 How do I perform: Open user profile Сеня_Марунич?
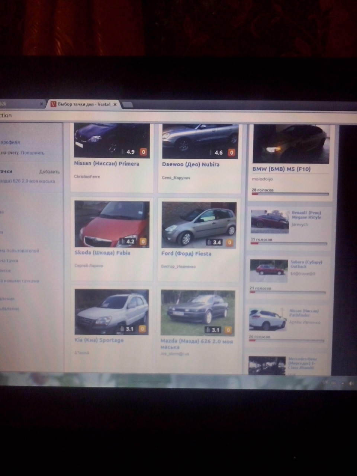click(176, 178)
